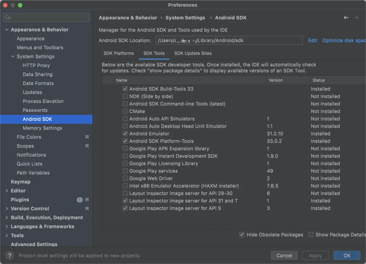Click the back navigation arrow
366x264 pixels.
346,18
